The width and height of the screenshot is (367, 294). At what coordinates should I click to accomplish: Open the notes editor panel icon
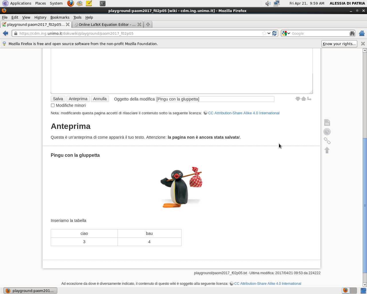(x=89, y=3)
